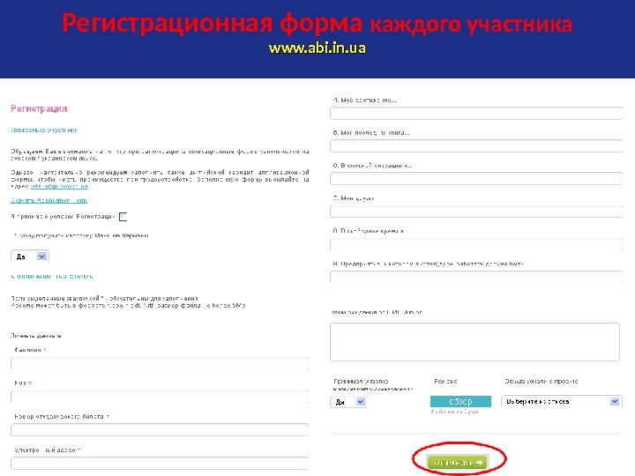Select the teal captcha code image
This screenshot has width=635, height=476.
tap(460, 401)
